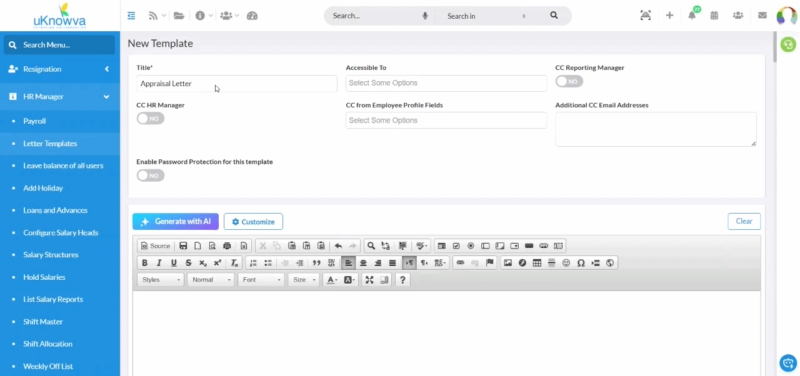Screen dimensions: 800x376
Task: Insert a bulleted list in editor
Action: click(268, 263)
